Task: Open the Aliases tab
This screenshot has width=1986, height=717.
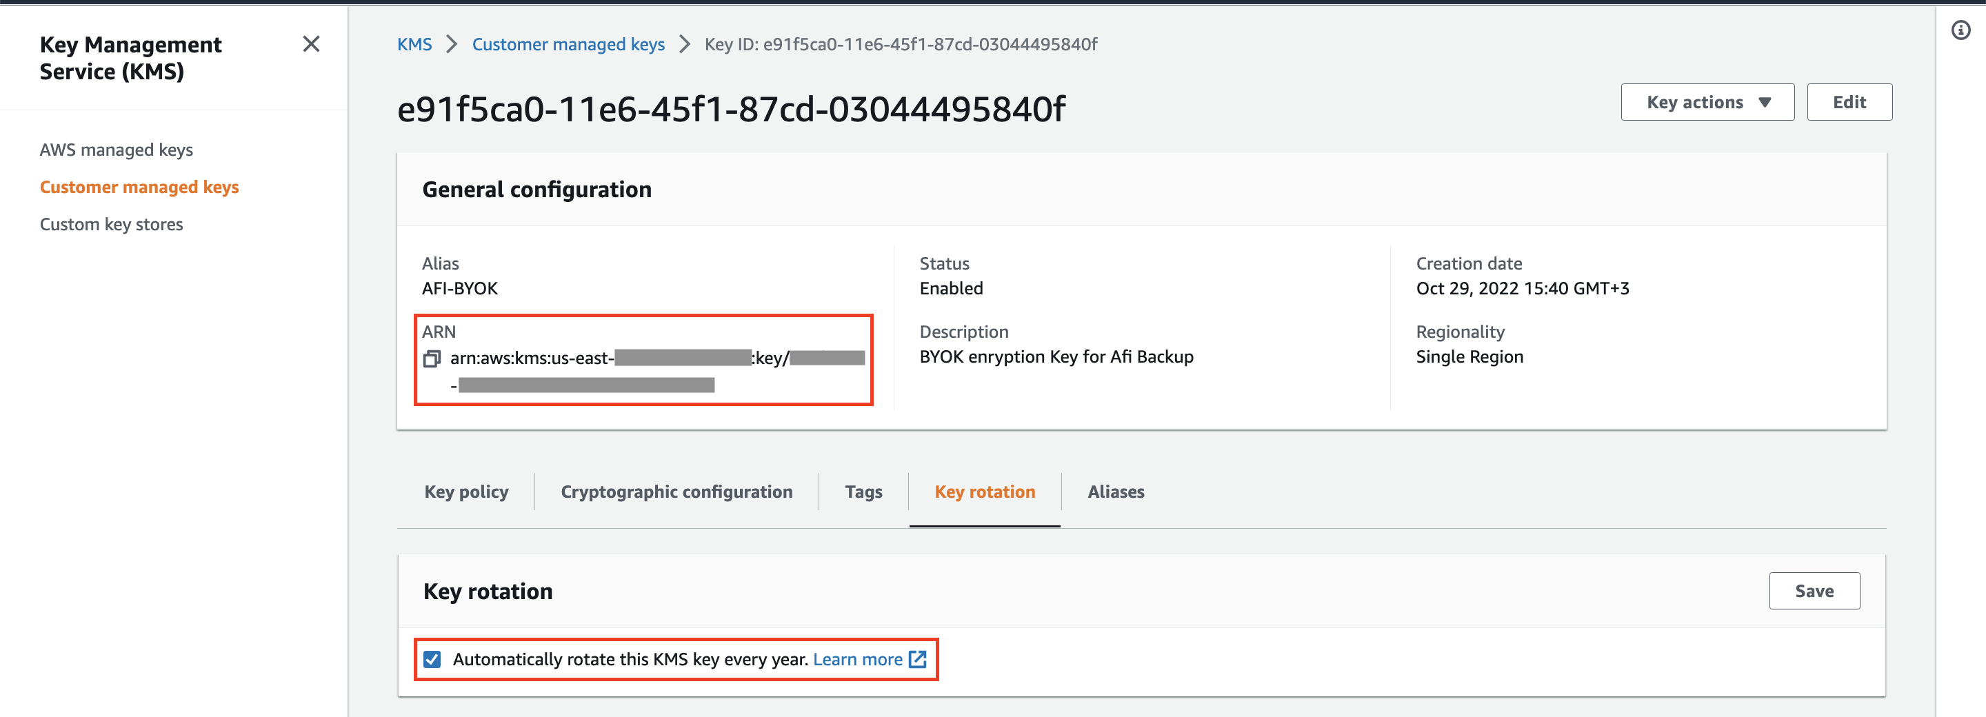Action: pyautogui.click(x=1116, y=492)
